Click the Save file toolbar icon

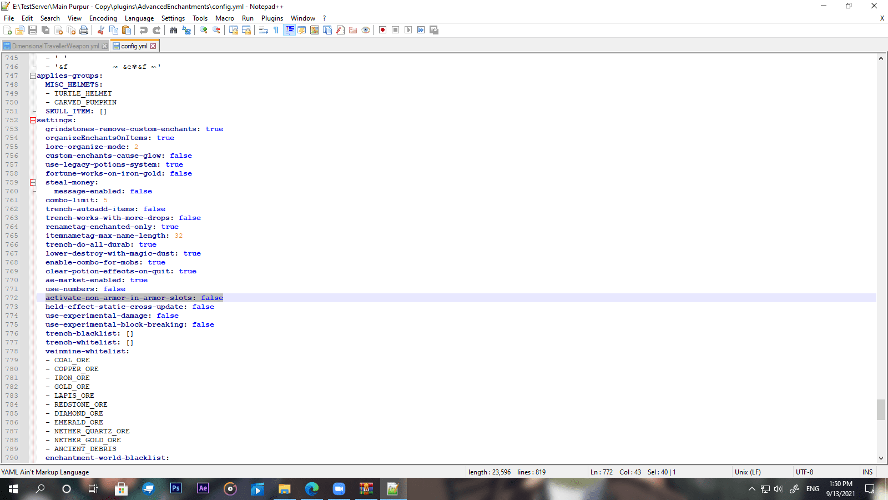click(x=33, y=30)
